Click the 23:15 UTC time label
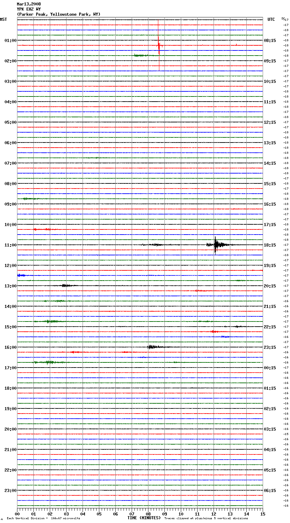The image size is (290, 523). [x=270, y=347]
